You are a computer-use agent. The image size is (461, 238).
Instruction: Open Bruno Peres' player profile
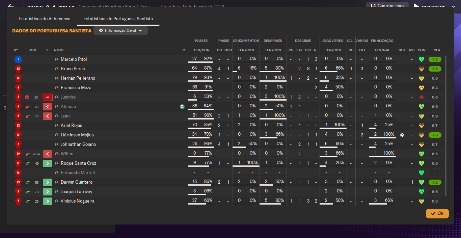coord(73,69)
